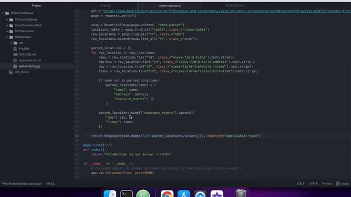Open the blue circular app in Dock

(200, 194)
